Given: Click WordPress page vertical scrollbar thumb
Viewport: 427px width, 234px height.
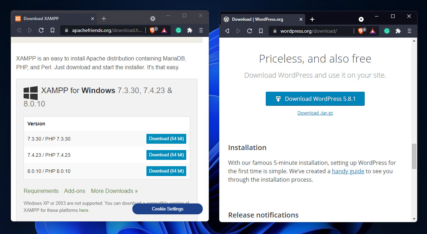Looking at the screenshot, I should (414, 156).
